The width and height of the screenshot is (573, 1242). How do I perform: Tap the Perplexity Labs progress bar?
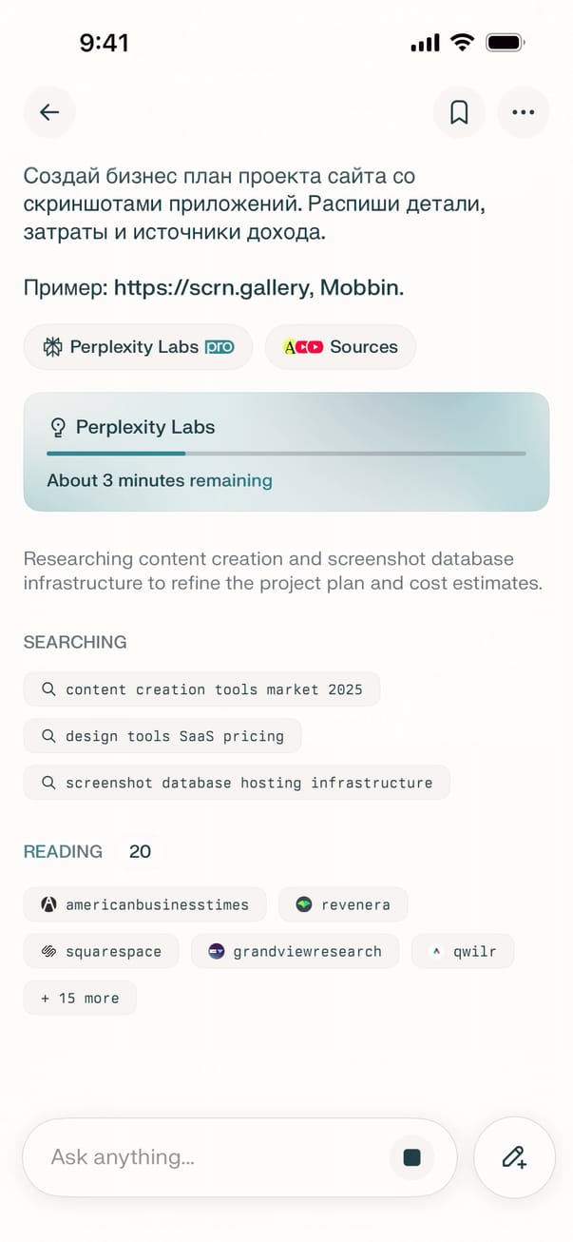(286, 454)
